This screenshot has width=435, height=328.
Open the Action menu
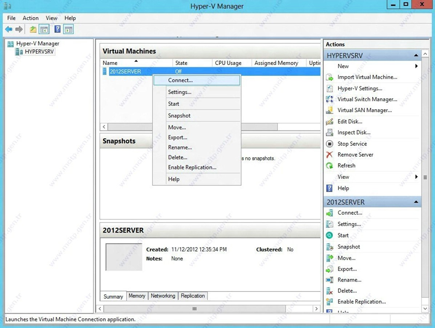click(x=31, y=18)
